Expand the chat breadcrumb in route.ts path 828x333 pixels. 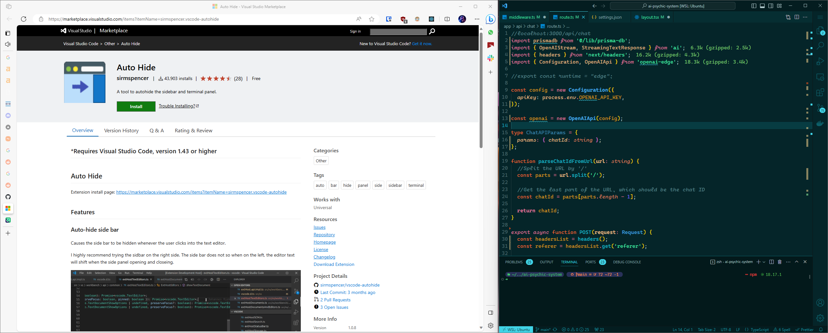pyautogui.click(x=530, y=26)
